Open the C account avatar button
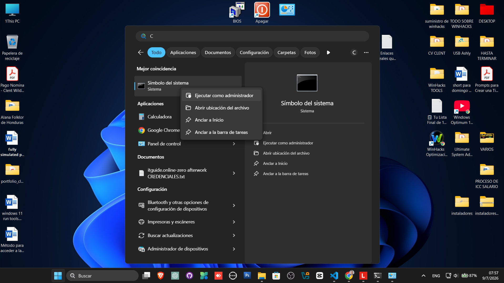 coord(354,53)
